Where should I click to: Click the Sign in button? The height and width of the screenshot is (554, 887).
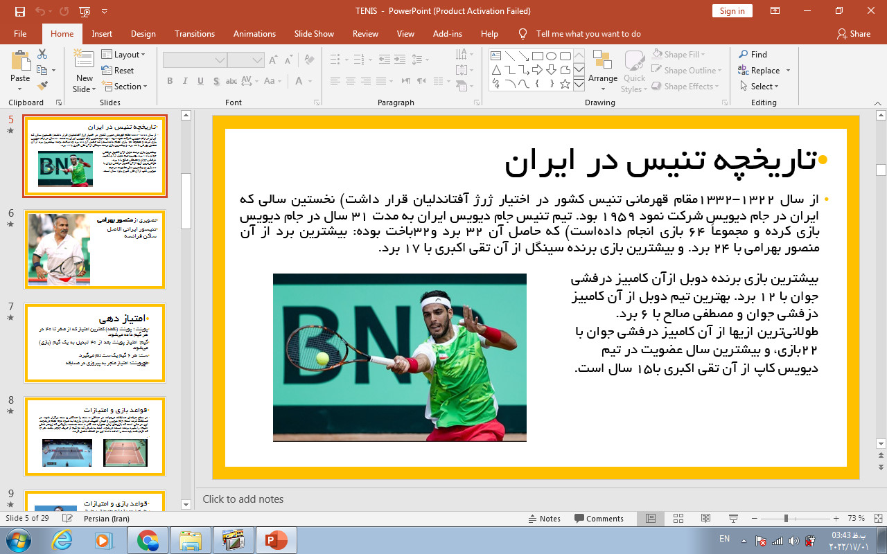[732, 11]
